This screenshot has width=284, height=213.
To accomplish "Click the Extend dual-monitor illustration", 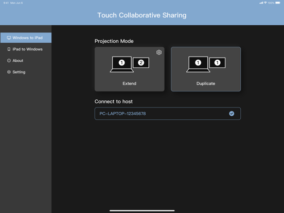I will coord(130,64).
